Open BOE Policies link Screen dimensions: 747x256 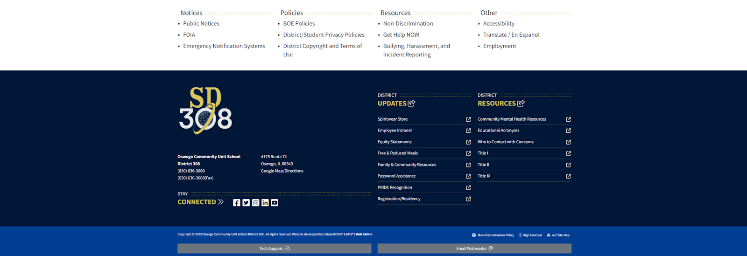point(299,24)
